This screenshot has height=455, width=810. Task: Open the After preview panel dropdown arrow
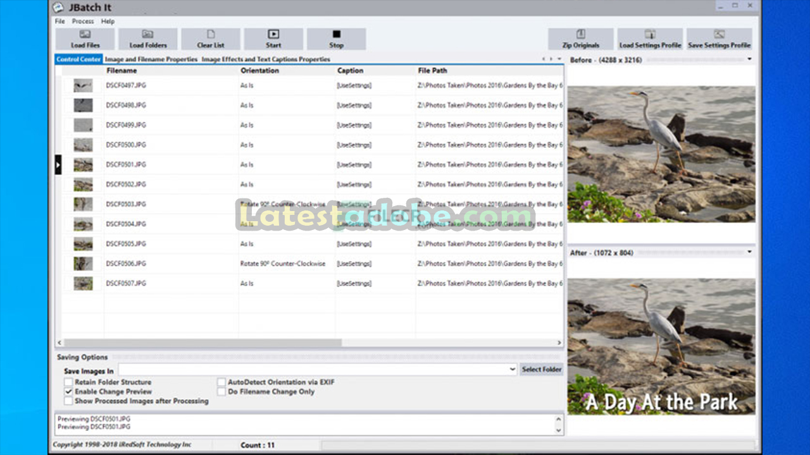click(x=750, y=252)
